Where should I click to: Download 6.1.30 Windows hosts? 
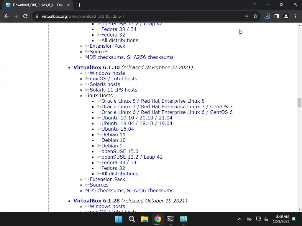(107, 73)
